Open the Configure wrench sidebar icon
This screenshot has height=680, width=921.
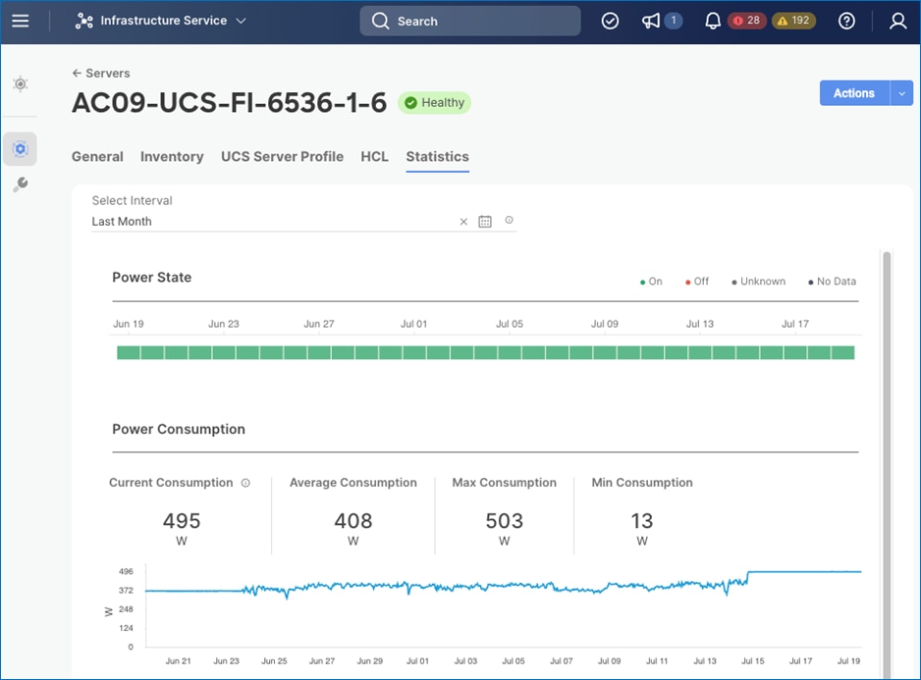pyautogui.click(x=21, y=184)
